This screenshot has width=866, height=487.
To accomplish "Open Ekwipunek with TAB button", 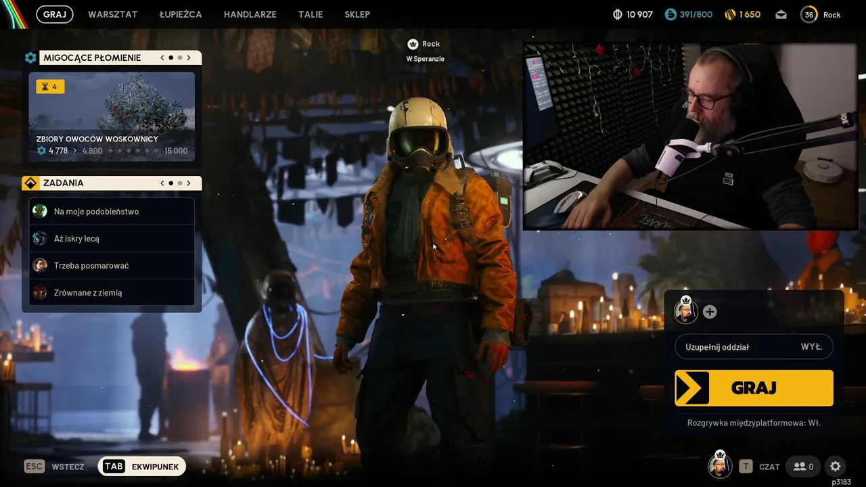I will [141, 467].
